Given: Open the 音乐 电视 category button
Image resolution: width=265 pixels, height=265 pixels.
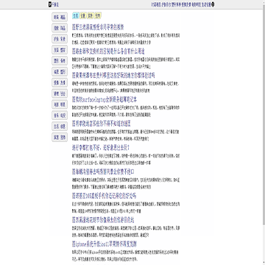Looking at the screenshot, I should [60, 116].
